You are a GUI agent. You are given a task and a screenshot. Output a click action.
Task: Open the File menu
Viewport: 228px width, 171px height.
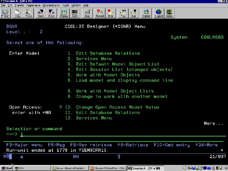tap(3, 5)
